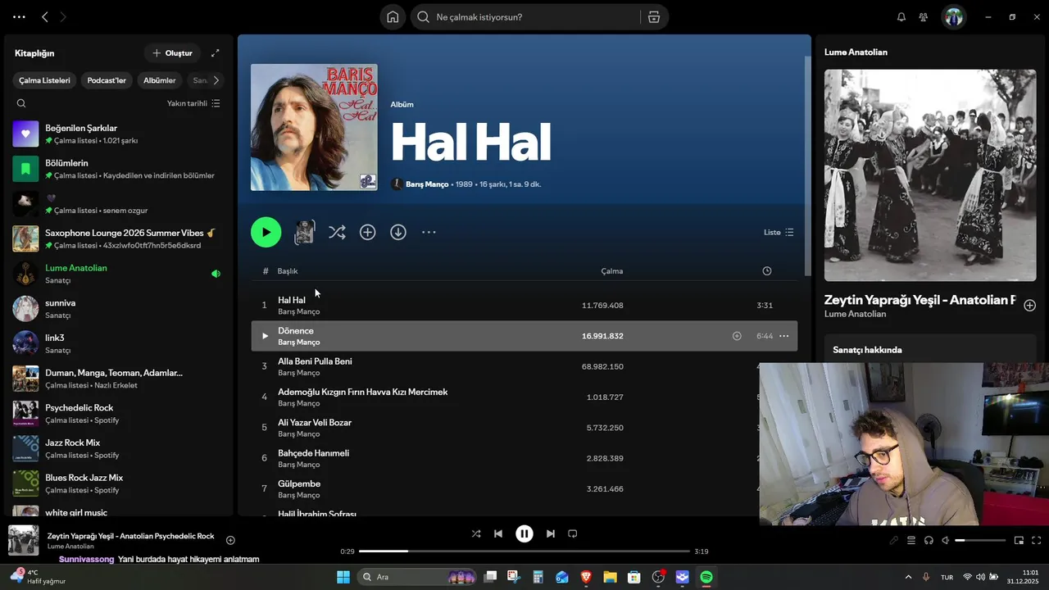Toggle repeat mode
1049x590 pixels.
pyautogui.click(x=573, y=533)
